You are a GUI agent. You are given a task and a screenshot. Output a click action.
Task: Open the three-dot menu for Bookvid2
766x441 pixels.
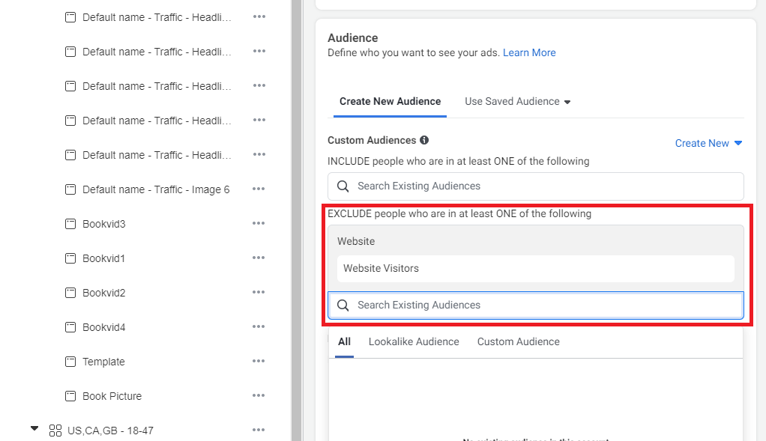259,292
